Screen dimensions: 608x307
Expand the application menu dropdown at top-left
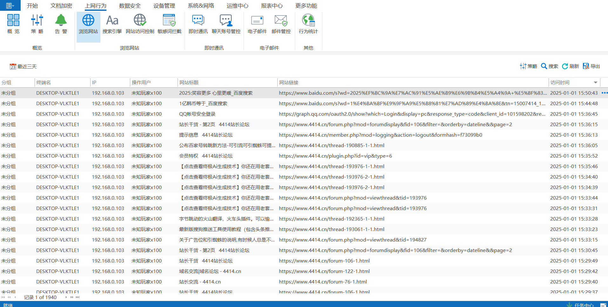coord(10,5)
